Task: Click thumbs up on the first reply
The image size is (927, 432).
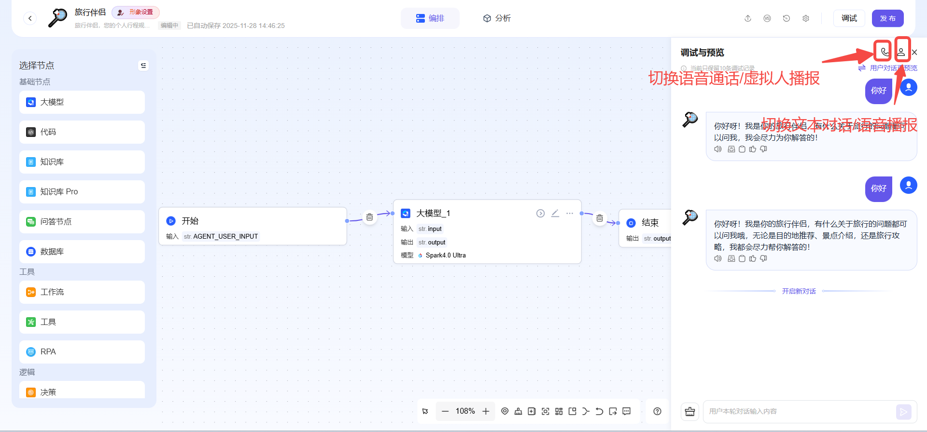Action: click(753, 149)
